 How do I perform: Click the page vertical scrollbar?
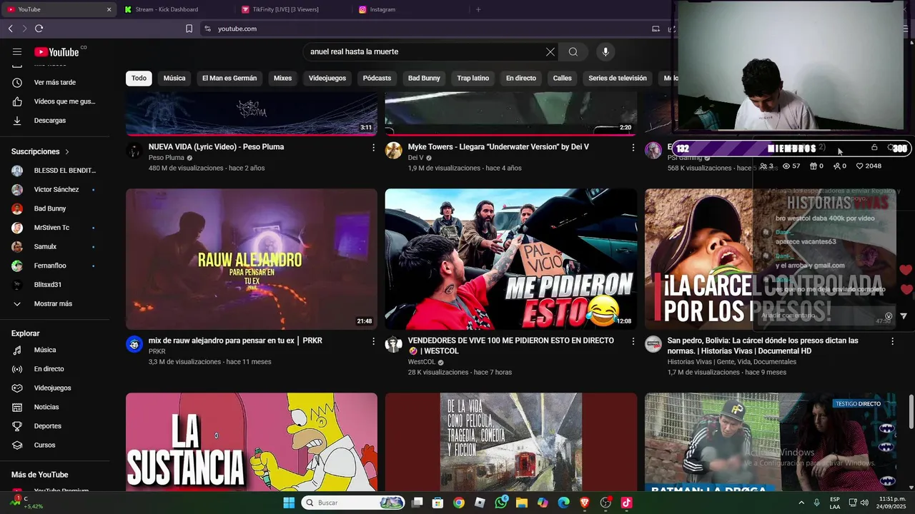pyautogui.click(x=911, y=410)
